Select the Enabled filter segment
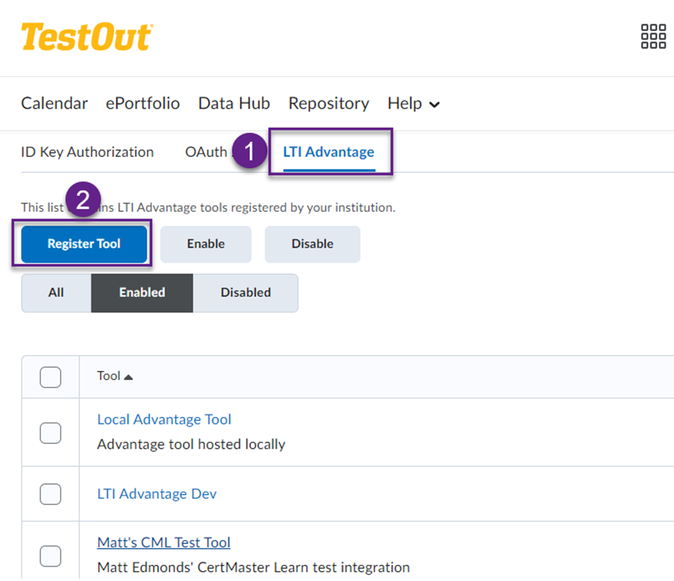This screenshot has height=581, width=674. pos(142,292)
